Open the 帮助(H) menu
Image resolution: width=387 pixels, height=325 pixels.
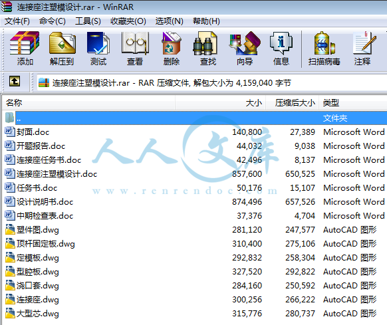coord(206,21)
